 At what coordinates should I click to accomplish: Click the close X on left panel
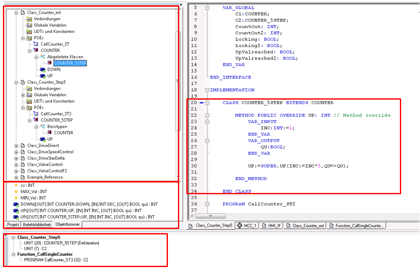pyautogui.click(x=180, y=5)
